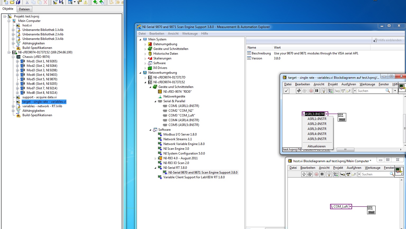The width and height of the screenshot is (406, 229).
Task: Click Hilfe einblenden button
Action: [387, 40]
